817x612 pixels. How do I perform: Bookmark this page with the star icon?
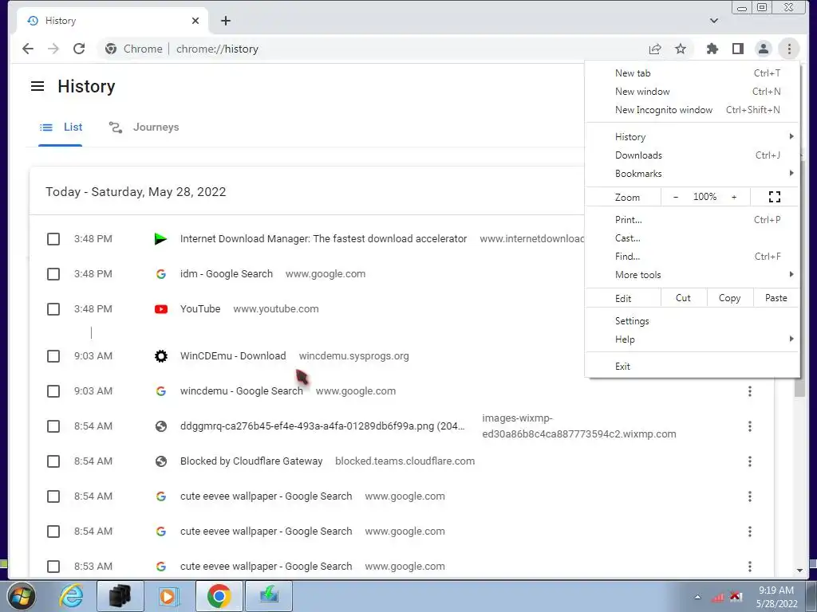click(x=681, y=49)
